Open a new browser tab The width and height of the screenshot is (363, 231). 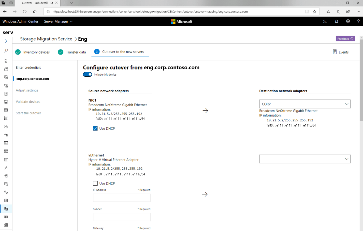click(x=64, y=3)
